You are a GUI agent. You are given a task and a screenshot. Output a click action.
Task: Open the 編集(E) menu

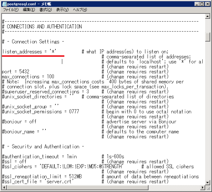pyautogui.click(x=29, y=10)
